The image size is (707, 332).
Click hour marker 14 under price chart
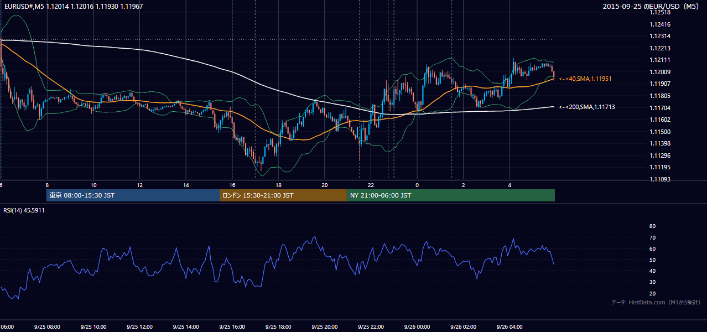(186, 185)
